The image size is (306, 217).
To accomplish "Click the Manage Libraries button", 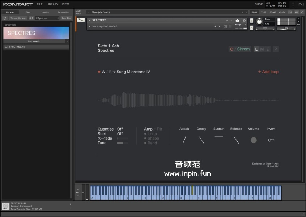I will (x=18, y=18).
